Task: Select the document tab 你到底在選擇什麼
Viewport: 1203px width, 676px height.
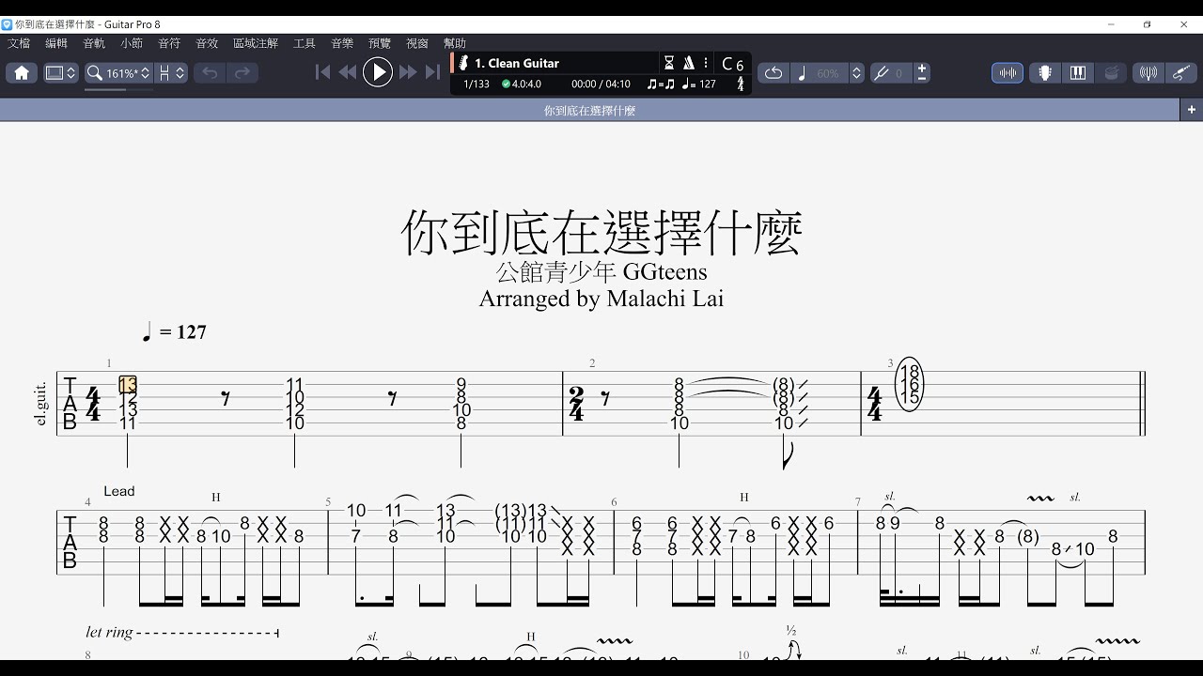Action: point(589,110)
